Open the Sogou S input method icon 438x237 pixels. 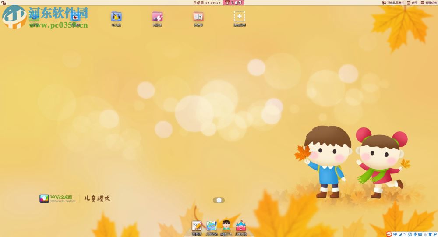pyautogui.click(x=389, y=234)
